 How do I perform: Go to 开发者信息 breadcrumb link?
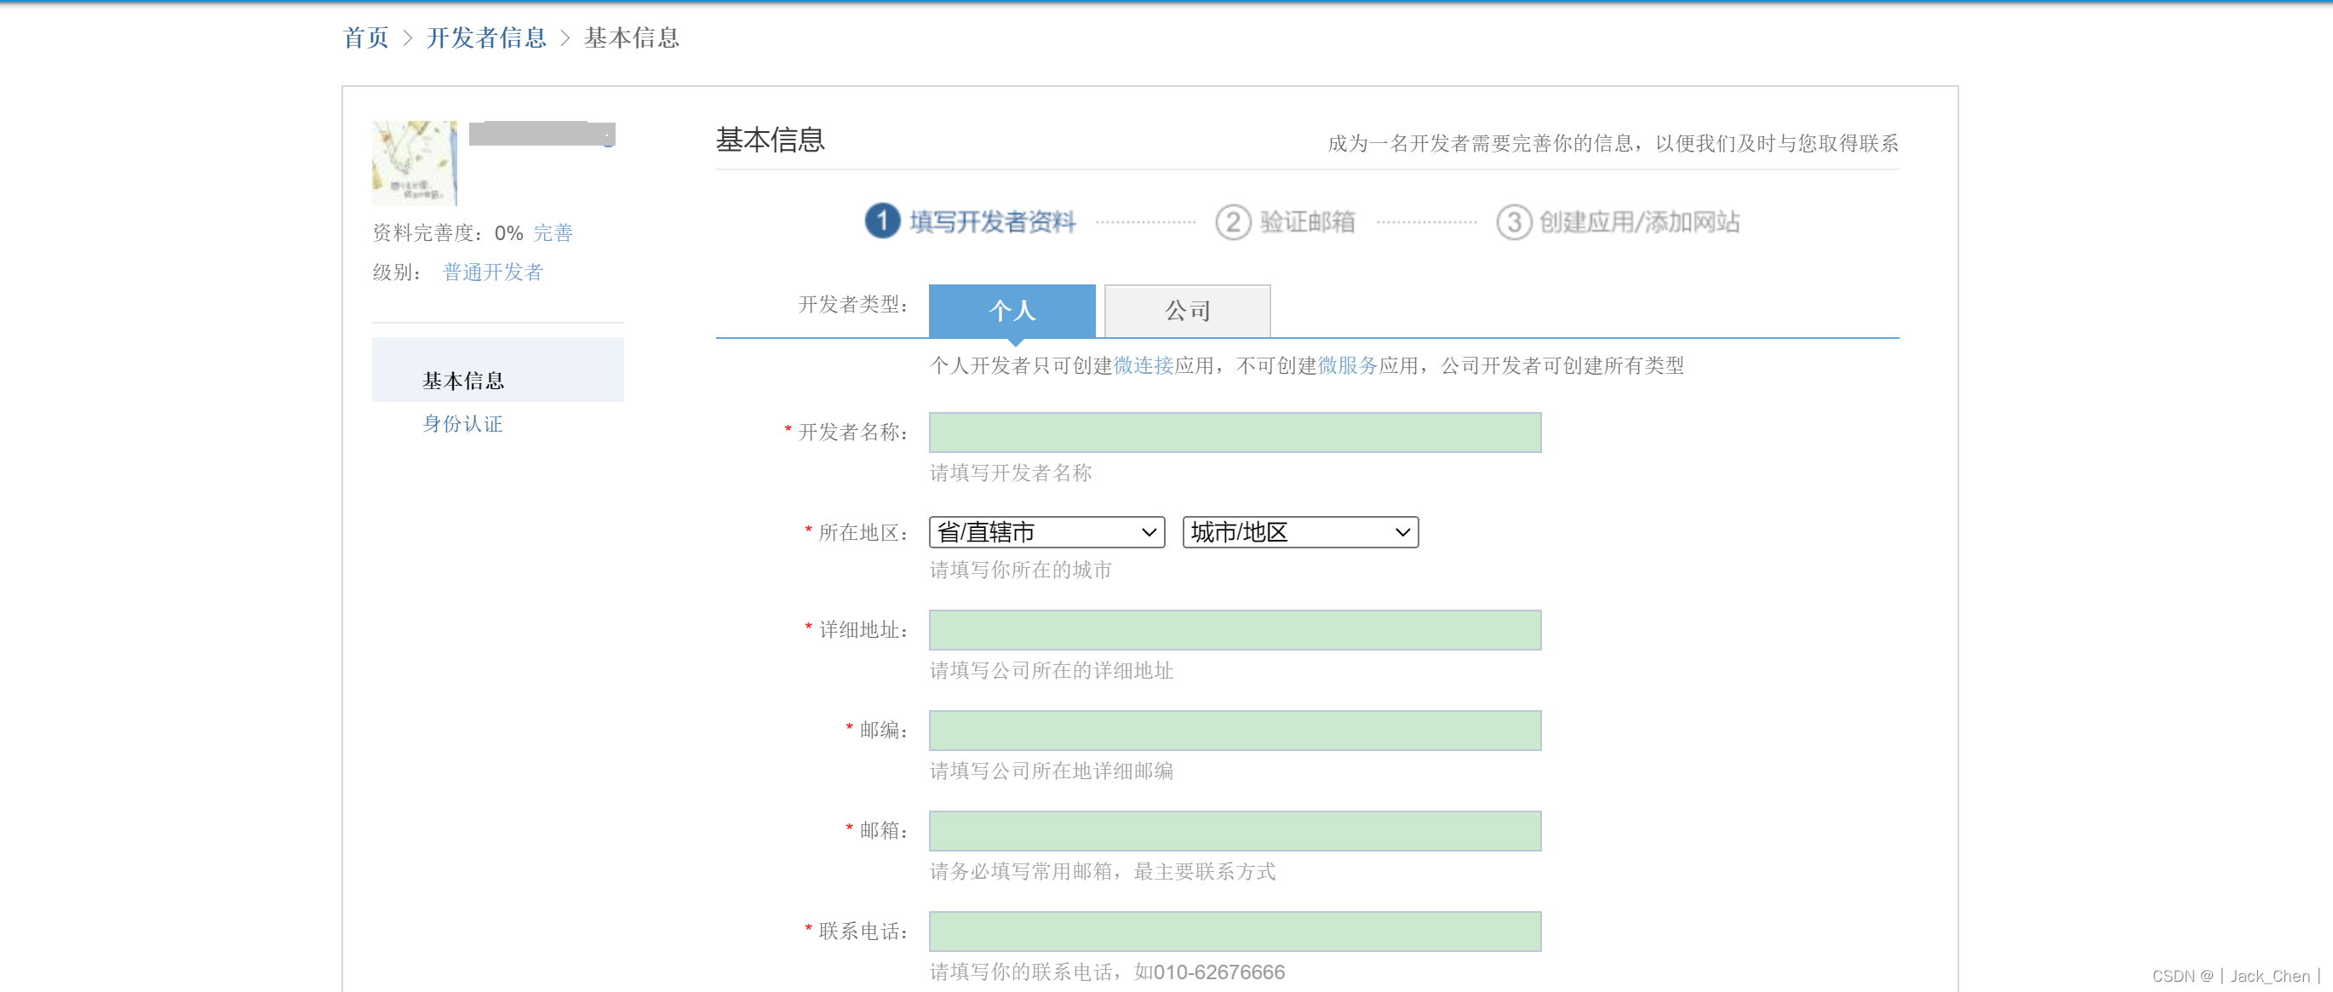(x=486, y=38)
